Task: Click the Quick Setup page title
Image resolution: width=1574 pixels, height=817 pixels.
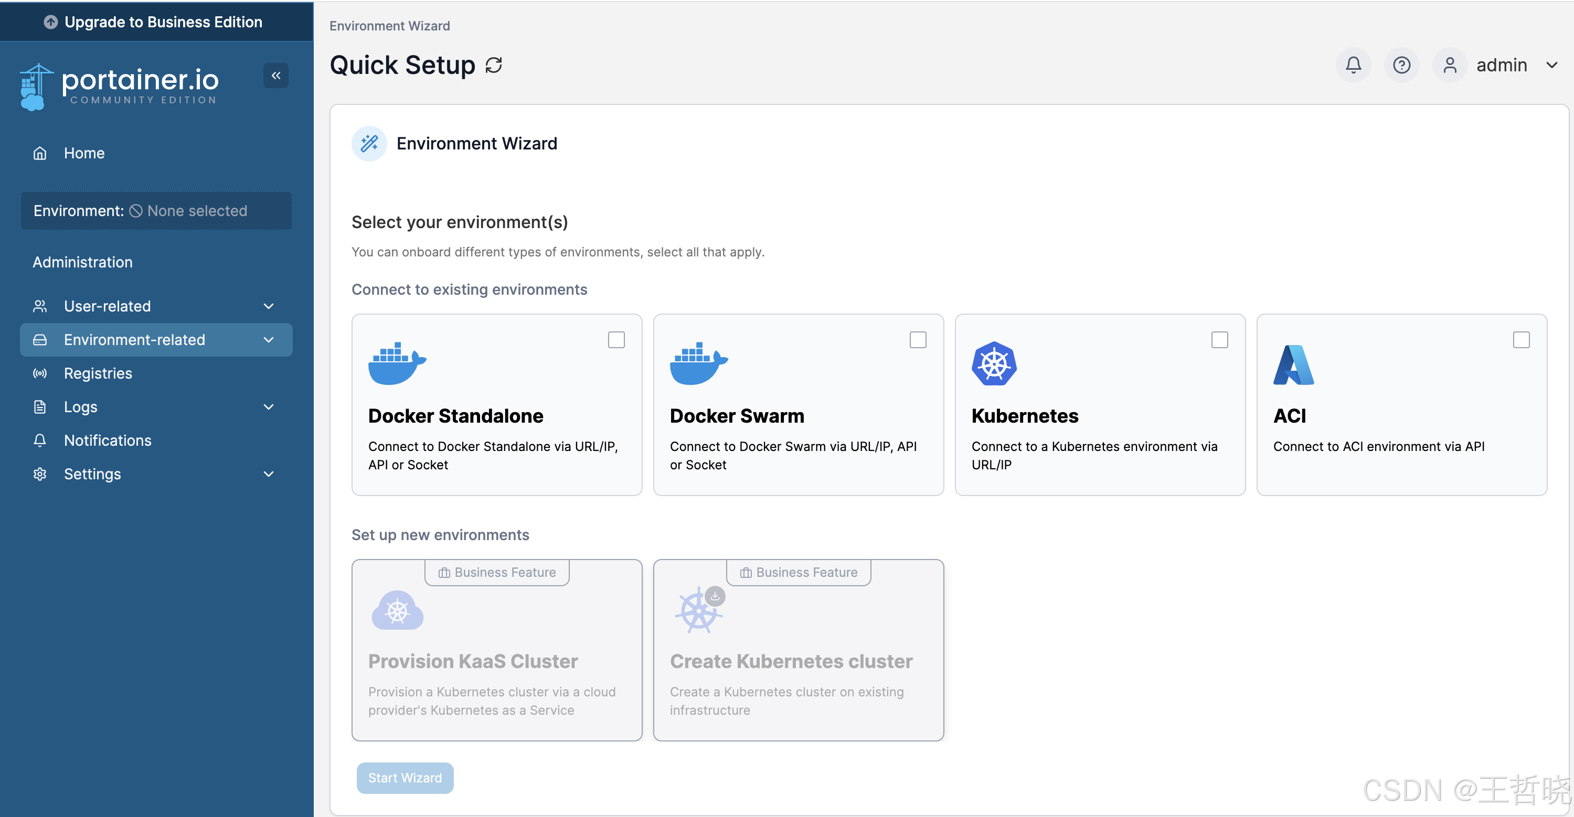Action: click(x=402, y=64)
